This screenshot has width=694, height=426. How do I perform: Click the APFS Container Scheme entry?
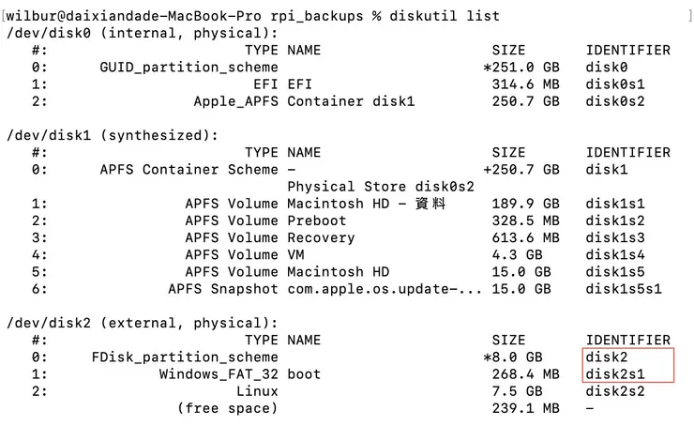click(189, 170)
